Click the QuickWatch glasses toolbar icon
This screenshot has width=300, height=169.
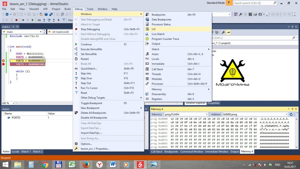(x=39, y=20)
